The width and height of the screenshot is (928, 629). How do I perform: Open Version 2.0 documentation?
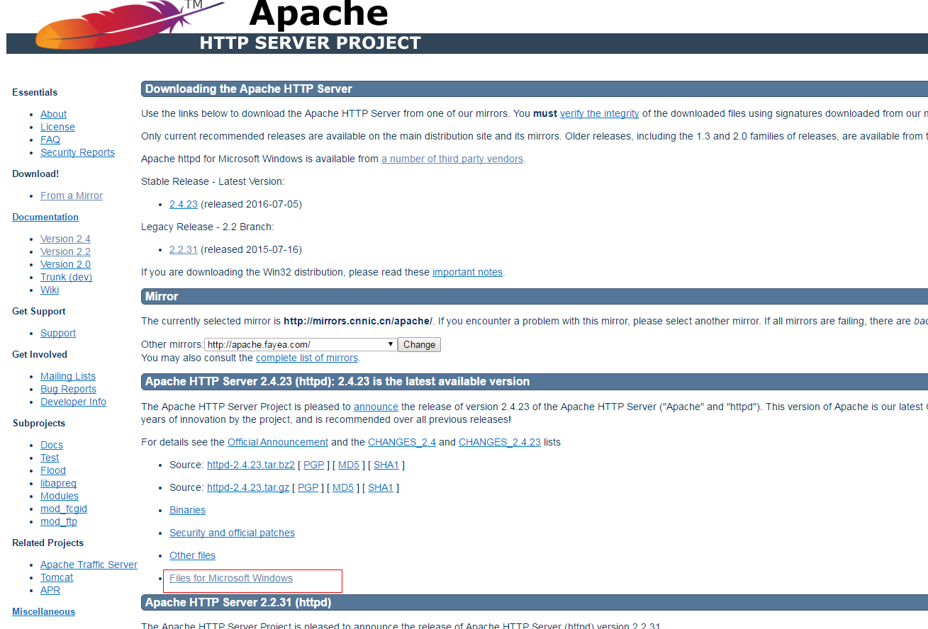point(65,264)
